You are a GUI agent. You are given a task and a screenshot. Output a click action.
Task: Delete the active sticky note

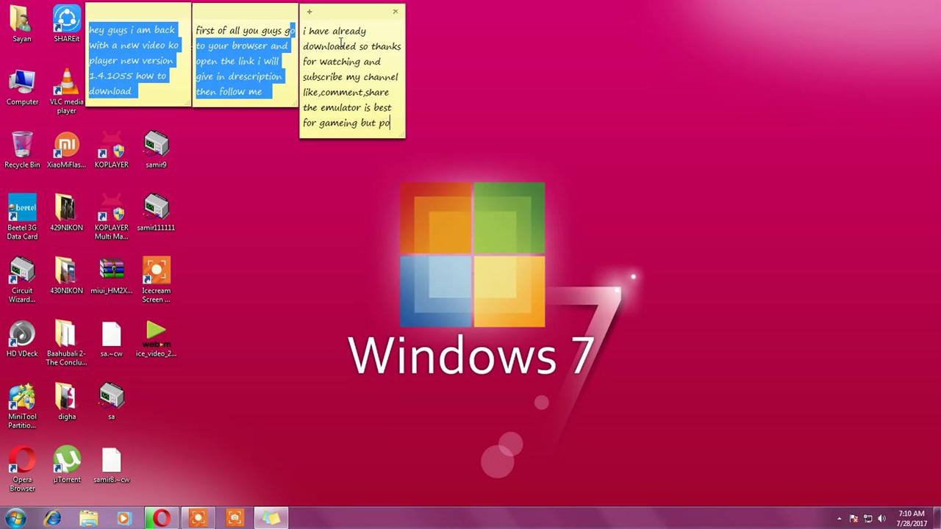[x=395, y=11]
